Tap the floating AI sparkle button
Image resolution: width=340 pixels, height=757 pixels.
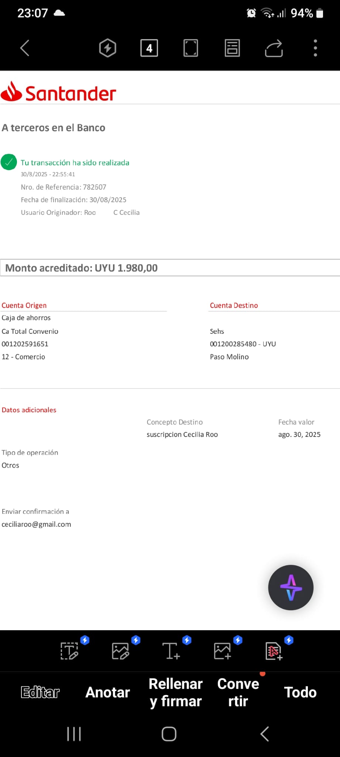point(291,587)
